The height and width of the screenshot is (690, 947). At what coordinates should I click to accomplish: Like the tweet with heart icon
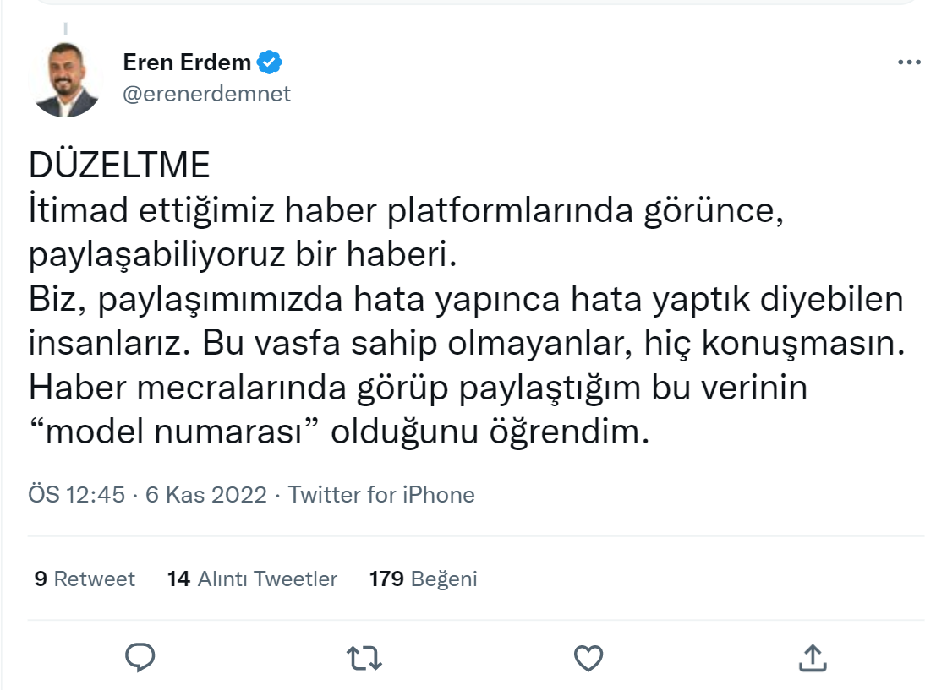point(588,658)
